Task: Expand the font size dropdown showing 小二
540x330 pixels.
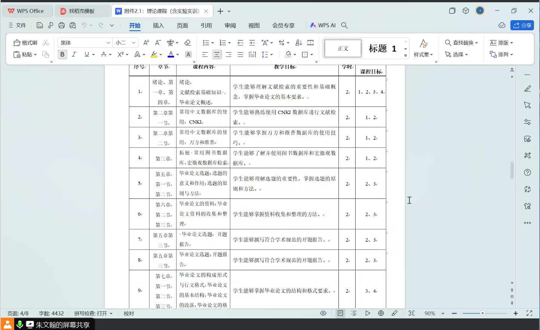Action: pyautogui.click(x=134, y=43)
